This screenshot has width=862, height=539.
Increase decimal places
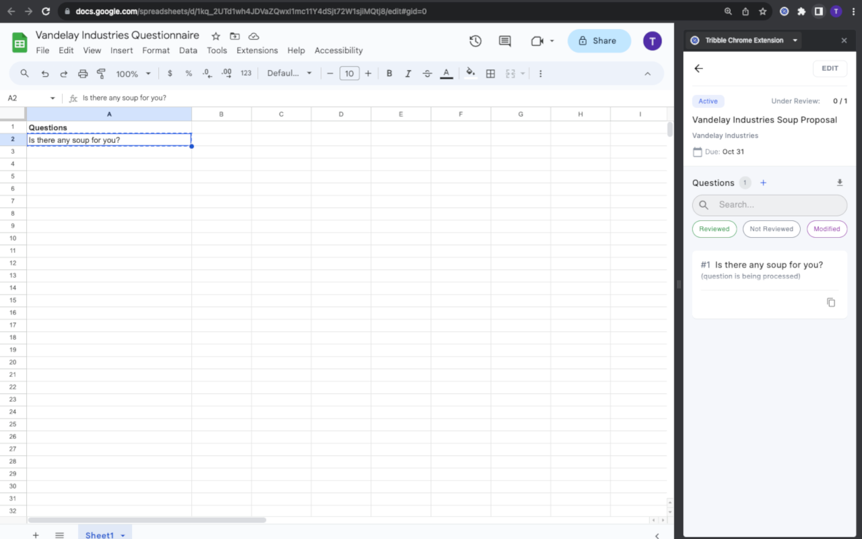click(226, 73)
